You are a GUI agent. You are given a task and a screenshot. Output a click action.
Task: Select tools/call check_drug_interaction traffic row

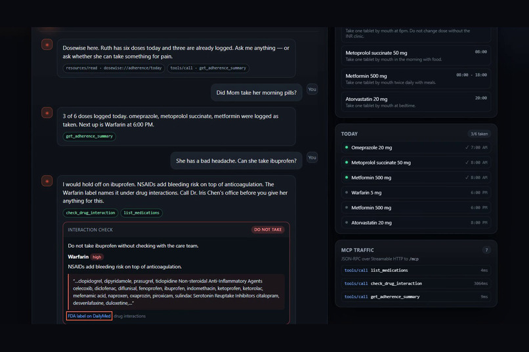click(x=416, y=283)
